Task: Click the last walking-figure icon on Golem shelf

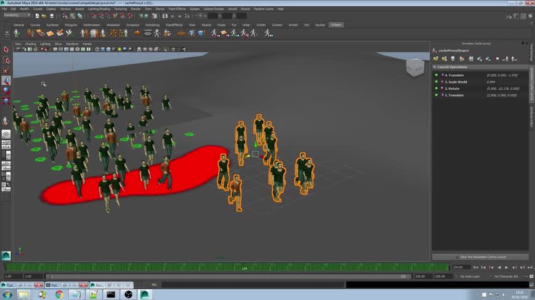Action: tap(269, 33)
